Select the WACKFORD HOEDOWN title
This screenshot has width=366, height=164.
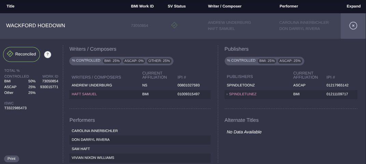[36, 26]
